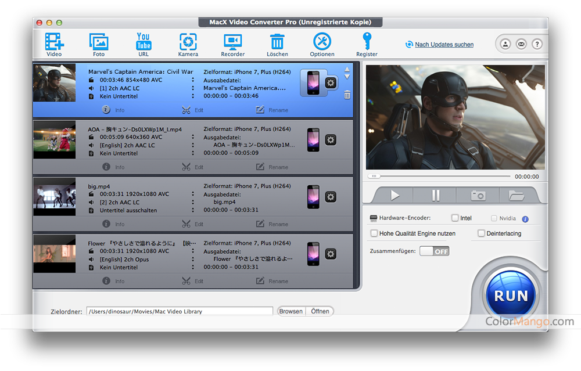Image resolution: width=581 pixels, height=371 pixels.
Task: Open hardware encoder info icon
Action: tap(525, 219)
